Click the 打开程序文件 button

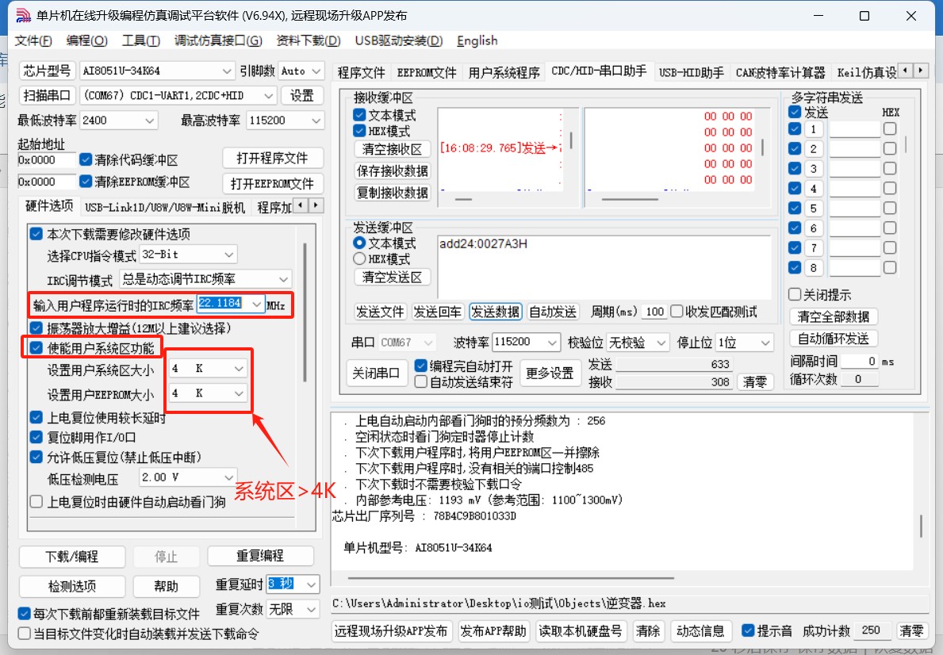(x=273, y=158)
